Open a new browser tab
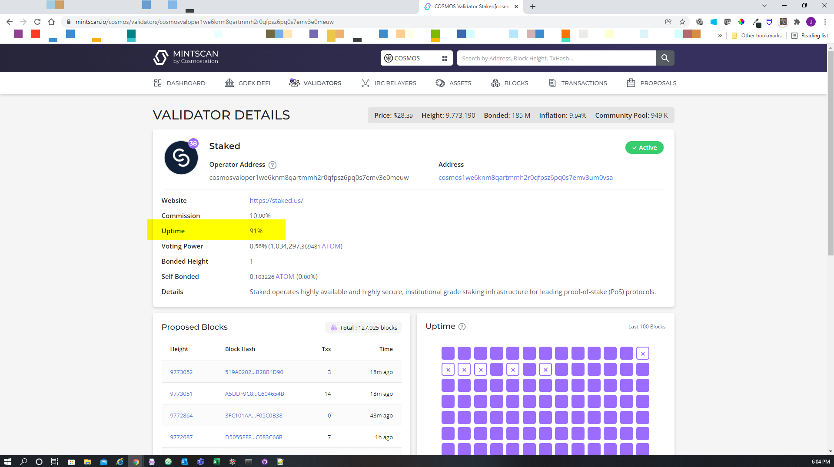 click(x=533, y=7)
